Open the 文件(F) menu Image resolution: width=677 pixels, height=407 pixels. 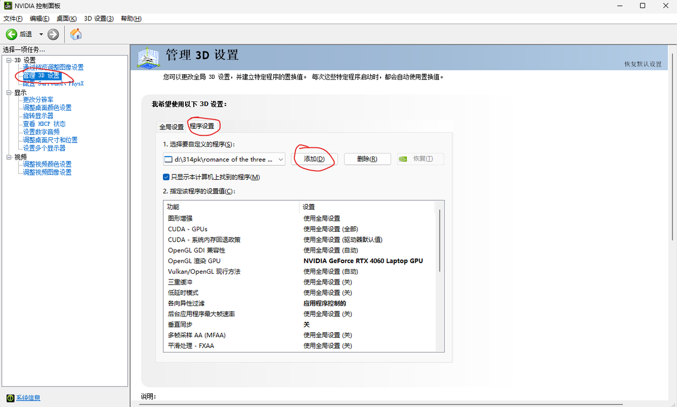tap(13, 19)
